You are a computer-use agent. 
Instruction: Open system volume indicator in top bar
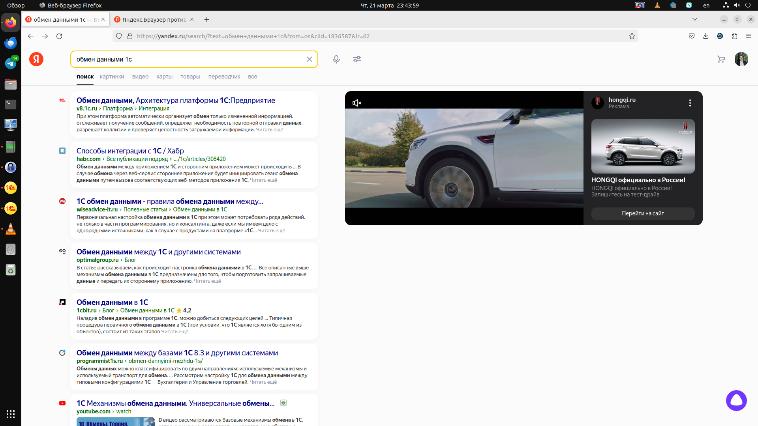pyautogui.click(x=737, y=5)
